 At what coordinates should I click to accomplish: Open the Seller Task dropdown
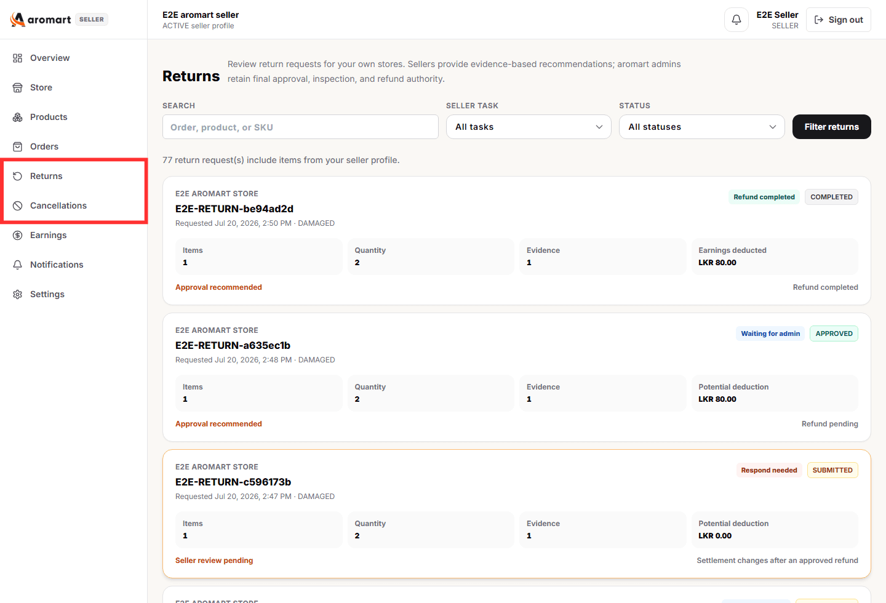pyautogui.click(x=529, y=127)
